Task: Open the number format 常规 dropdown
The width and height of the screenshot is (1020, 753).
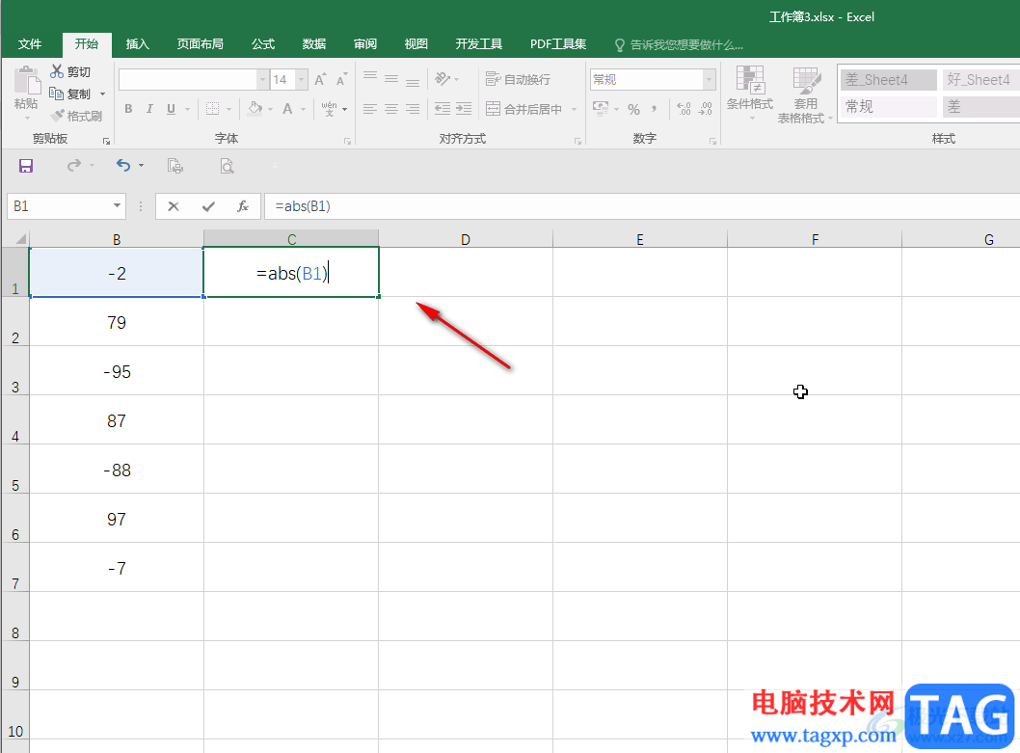Action: click(709, 79)
